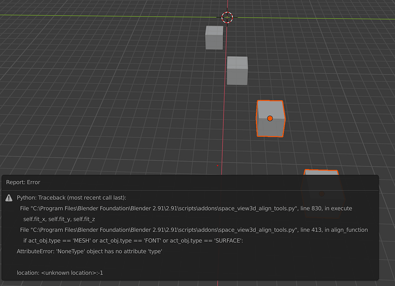Click the 'if act_obj.type == 'MESH'' code line
Image resolution: width=395 pixels, height=286 pixels.
[133, 241]
